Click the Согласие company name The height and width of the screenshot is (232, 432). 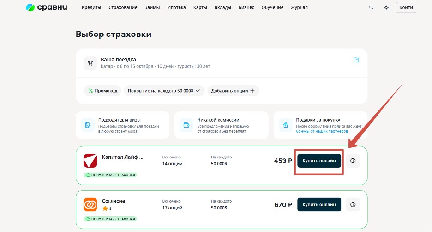click(x=114, y=201)
